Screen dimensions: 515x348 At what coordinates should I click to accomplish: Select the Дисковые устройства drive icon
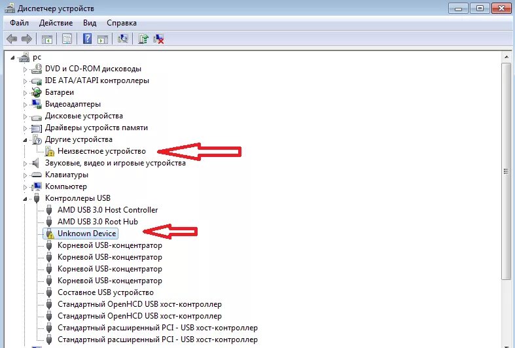[37, 116]
